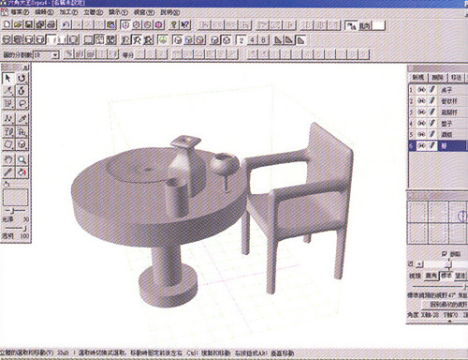Screen dimensions: 468x360
Task: Select the hand pan tool
Action: pyautogui.click(x=8, y=160)
